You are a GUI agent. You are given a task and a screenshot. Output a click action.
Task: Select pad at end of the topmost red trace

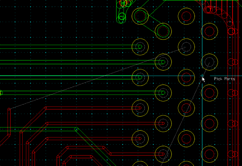(140, 108)
